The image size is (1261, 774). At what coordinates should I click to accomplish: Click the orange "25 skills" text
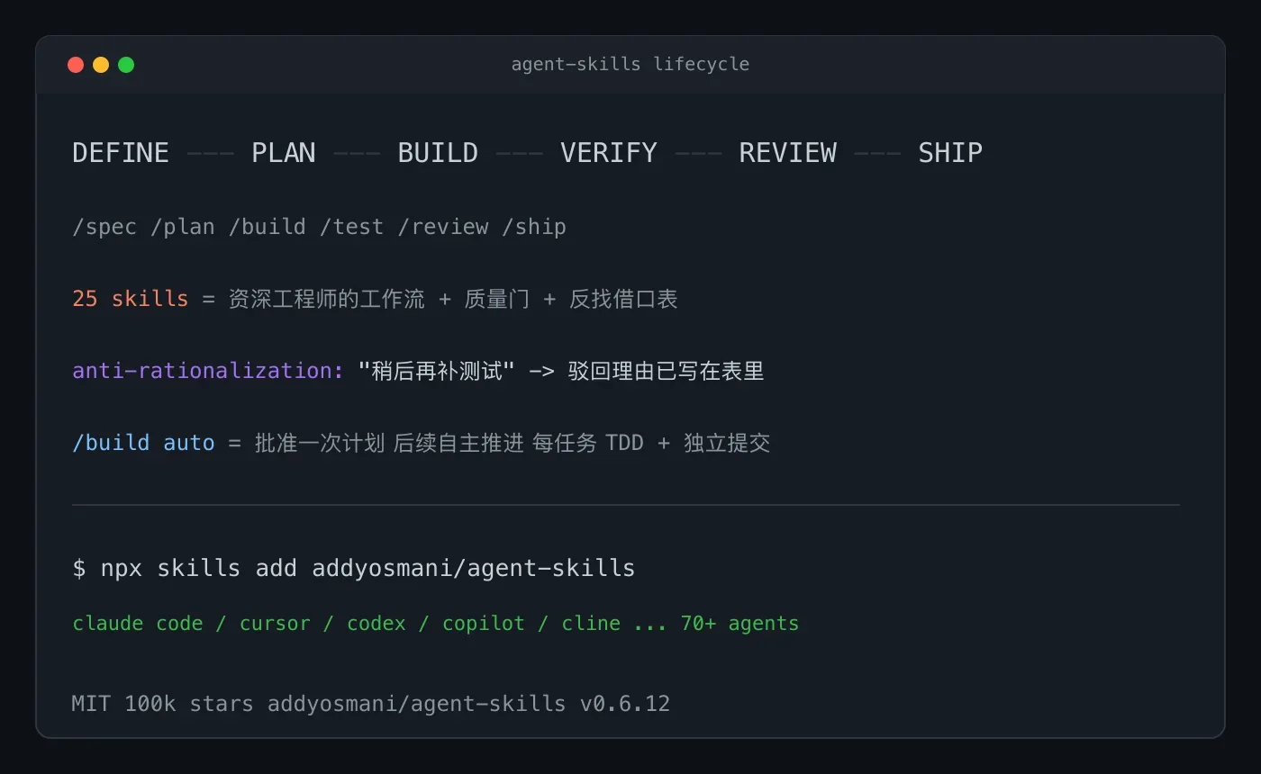coord(131,299)
